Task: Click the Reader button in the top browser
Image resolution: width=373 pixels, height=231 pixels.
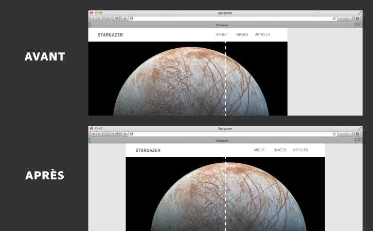Action: tap(345, 18)
